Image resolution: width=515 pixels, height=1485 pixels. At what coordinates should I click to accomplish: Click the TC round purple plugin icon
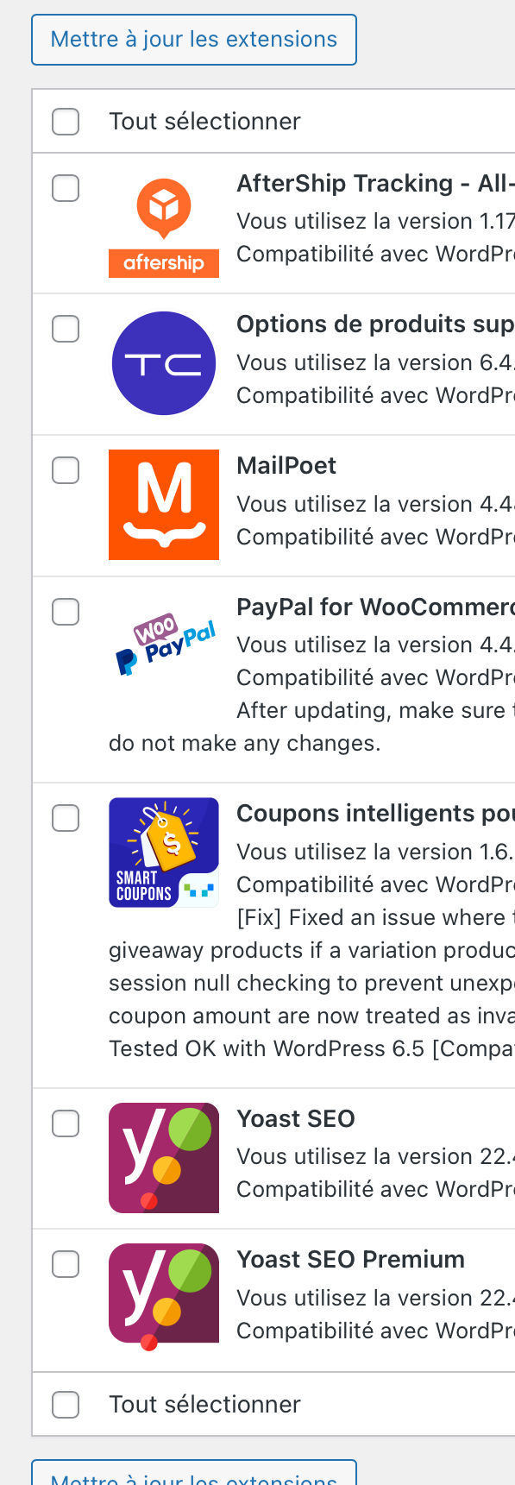click(164, 363)
